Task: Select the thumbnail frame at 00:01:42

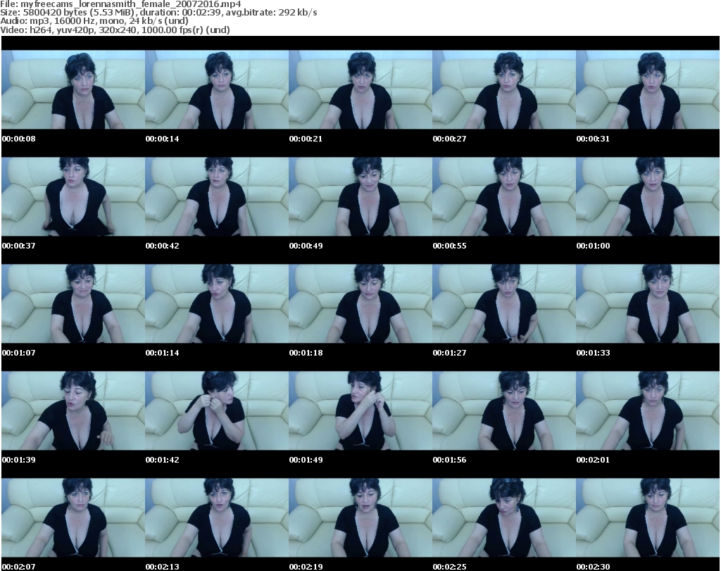Action: click(x=217, y=411)
